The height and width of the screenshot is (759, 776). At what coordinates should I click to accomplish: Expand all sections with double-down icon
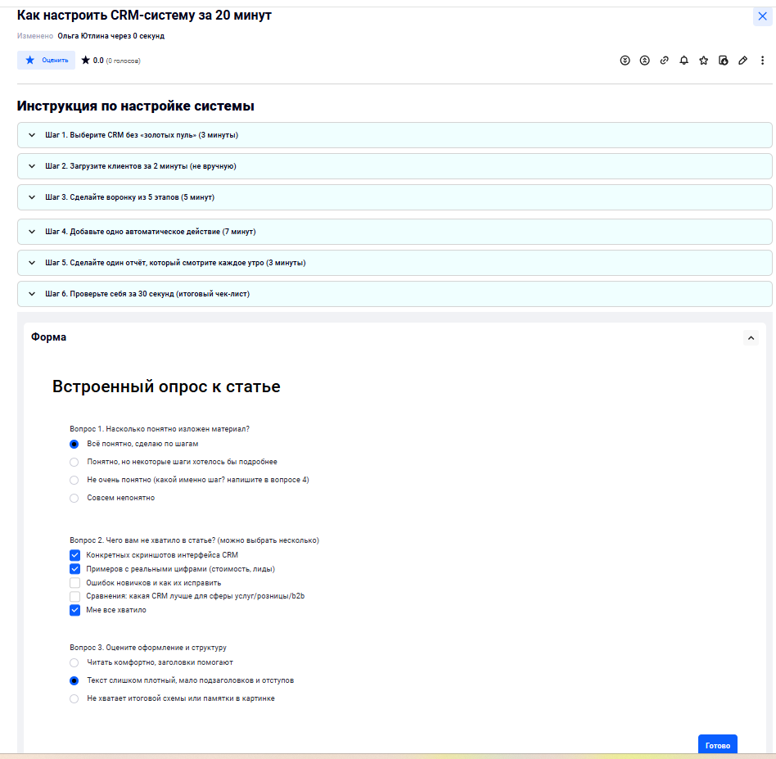click(x=625, y=61)
